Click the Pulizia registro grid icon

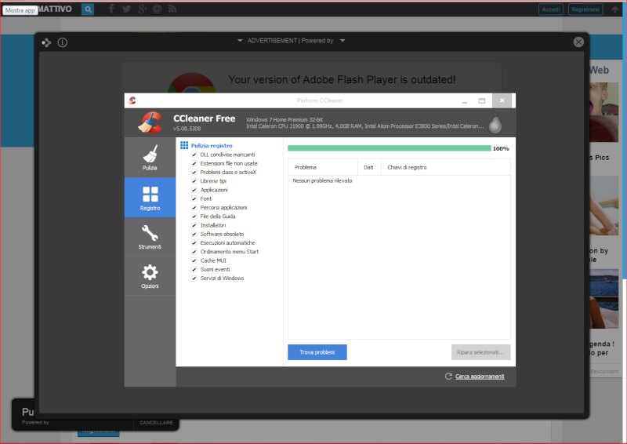click(184, 145)
